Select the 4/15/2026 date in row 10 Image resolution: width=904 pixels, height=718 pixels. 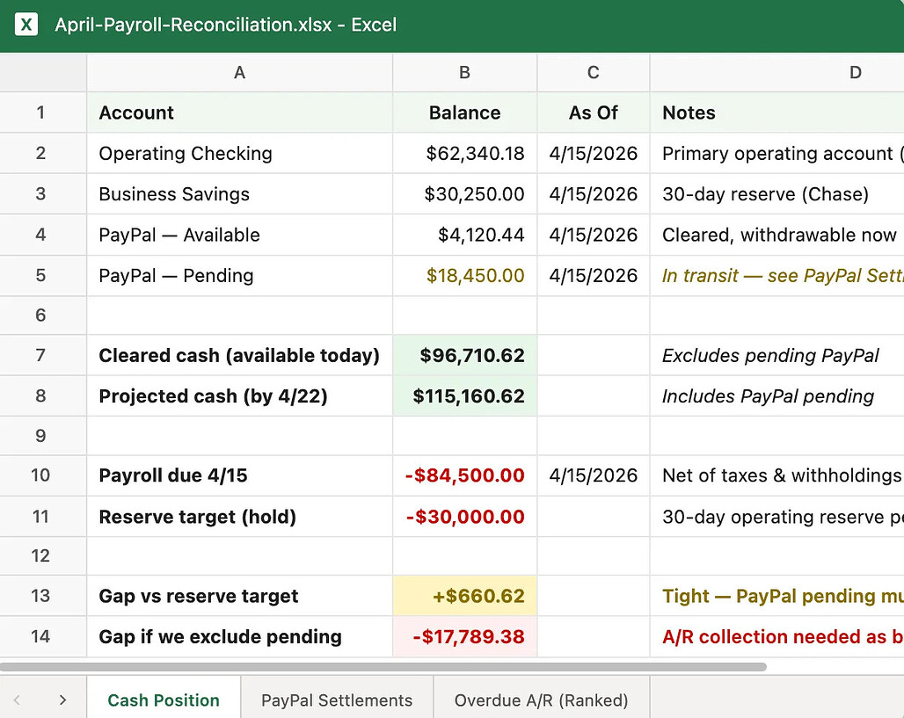[594, 475]
